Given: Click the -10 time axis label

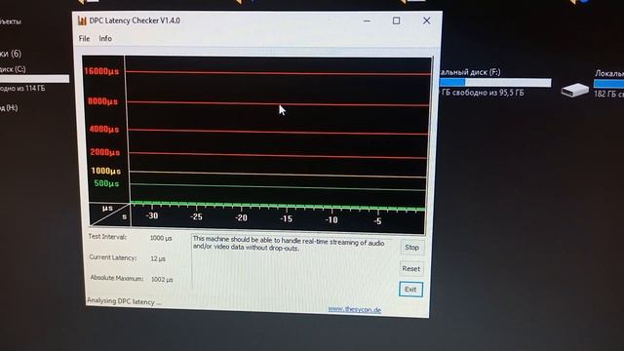Looking at the screenshot, I should coord(331,219).
